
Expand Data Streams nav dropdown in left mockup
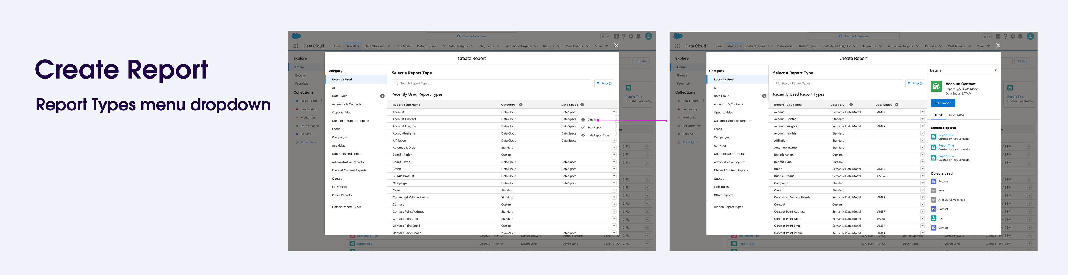click(388, 46)
